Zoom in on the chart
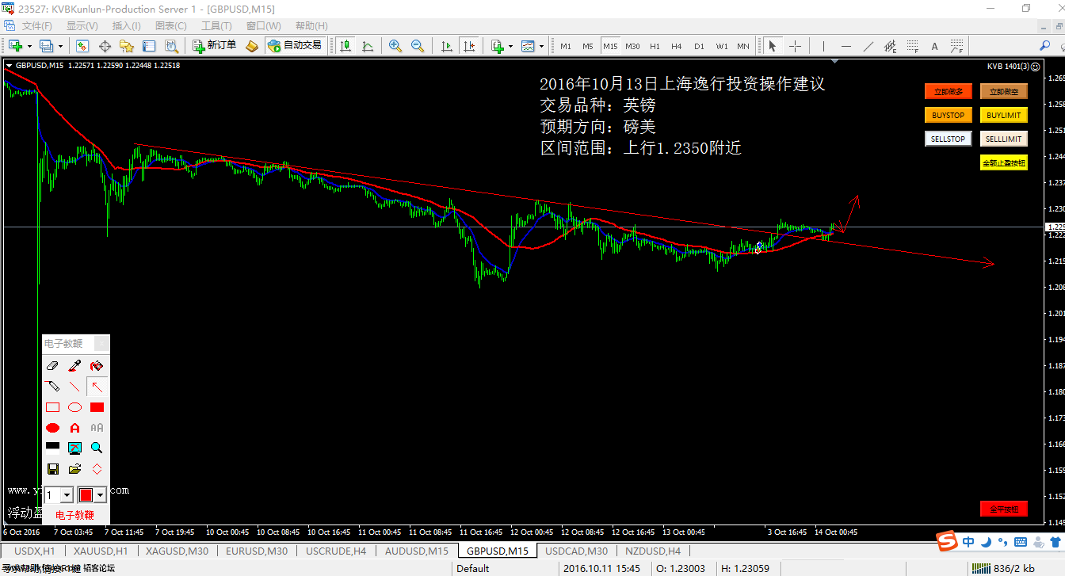This screenshot has width=1065, height=576. (x=395, y=46)
